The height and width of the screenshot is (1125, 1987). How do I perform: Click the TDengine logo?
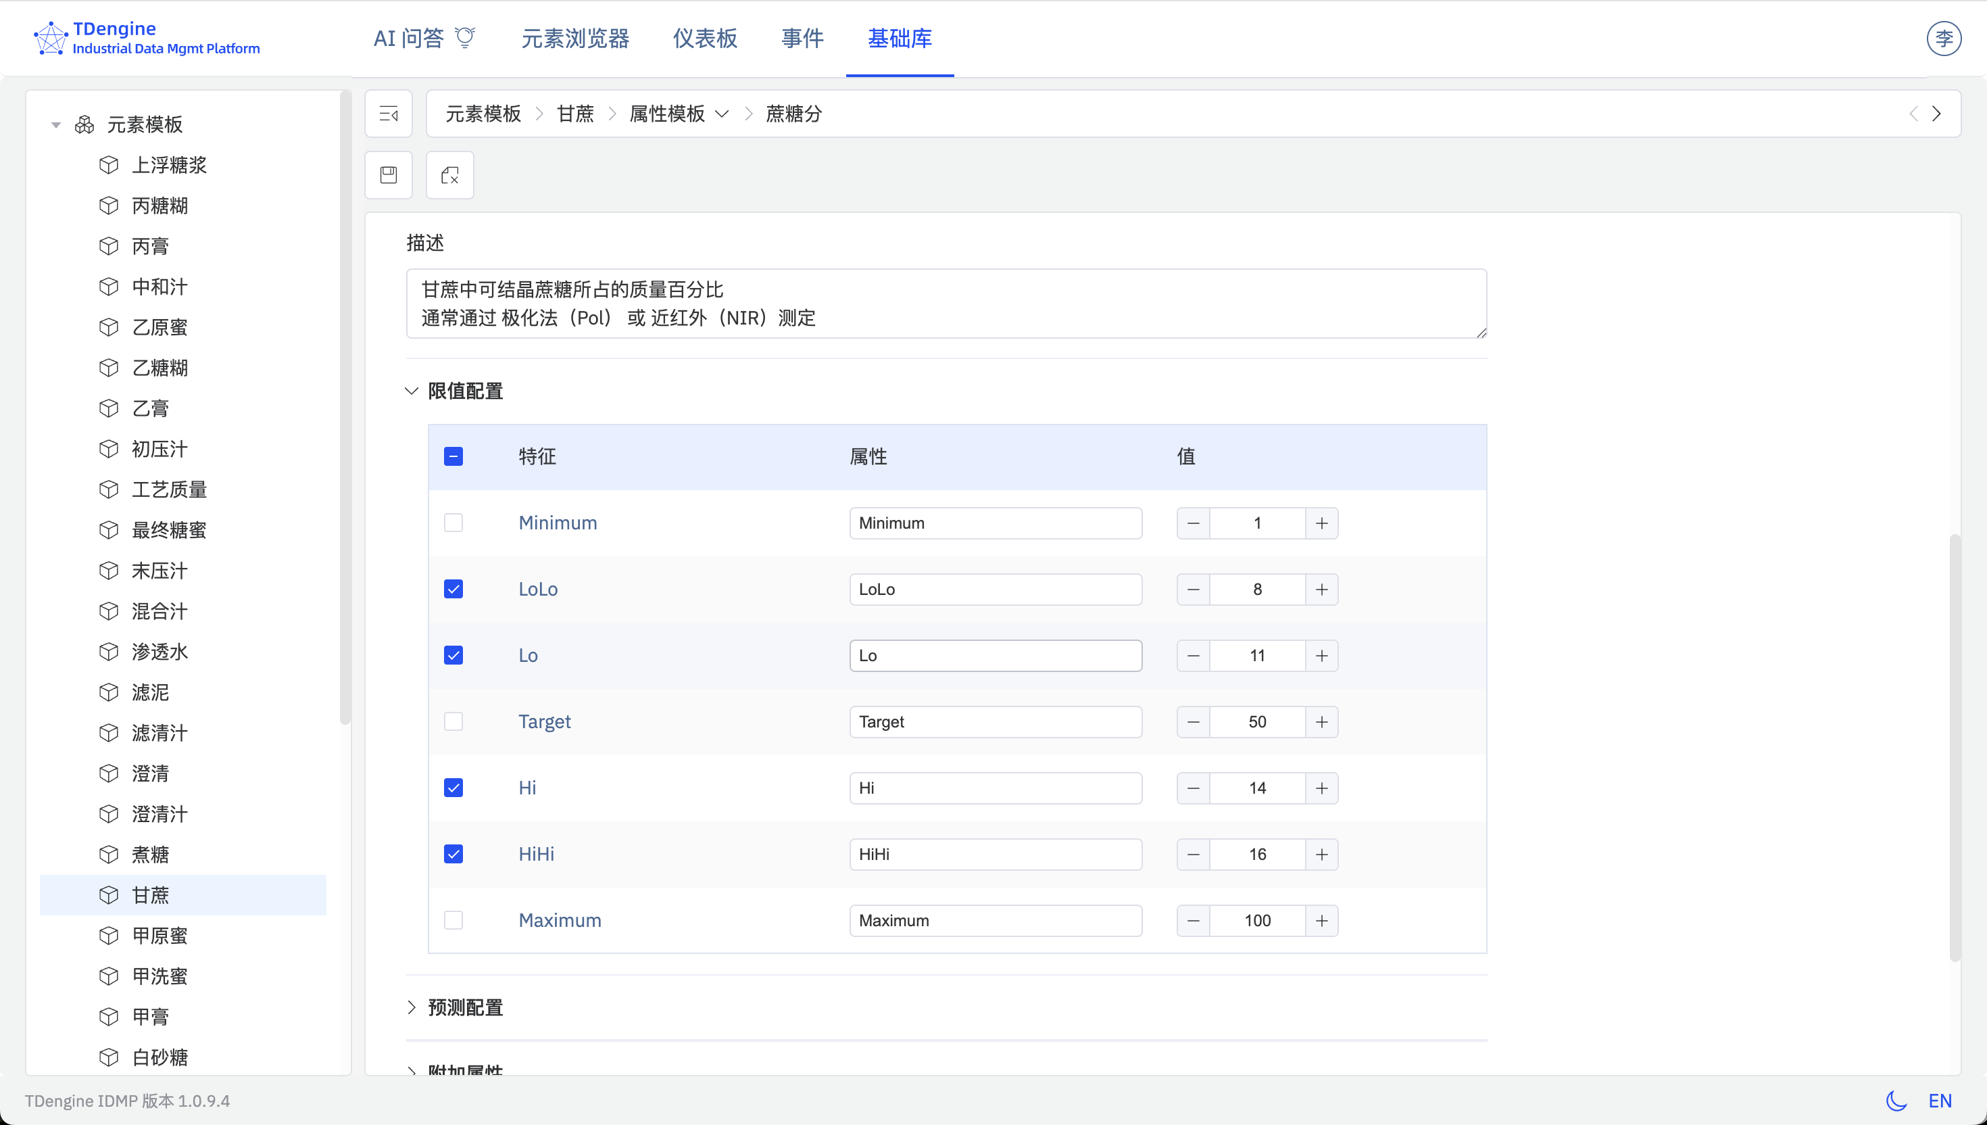51,38
